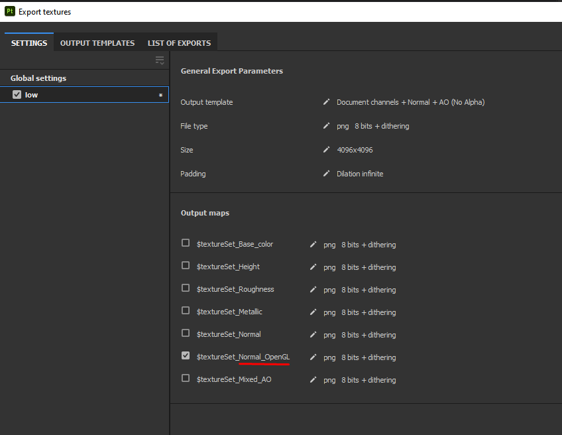Enable the $textureSet_Base_color checkbox

click(186, 243)
